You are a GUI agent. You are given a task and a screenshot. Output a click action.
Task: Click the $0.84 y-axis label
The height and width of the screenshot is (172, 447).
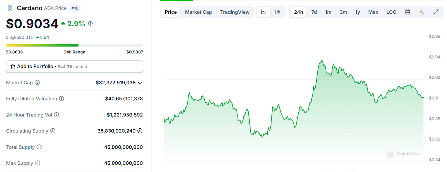point(435,160)
